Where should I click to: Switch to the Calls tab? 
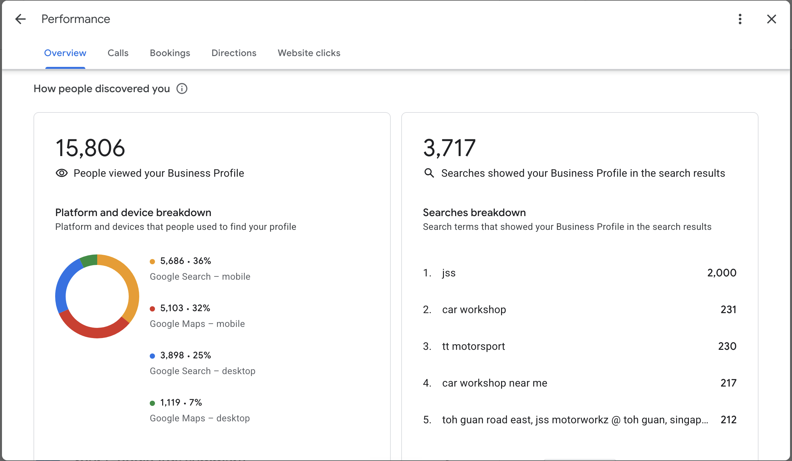pyautogui.click(x=118, y=53)
